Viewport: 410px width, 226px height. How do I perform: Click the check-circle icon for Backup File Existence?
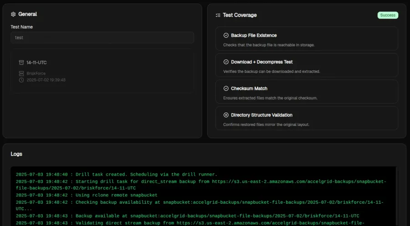(x=226, y=35)
